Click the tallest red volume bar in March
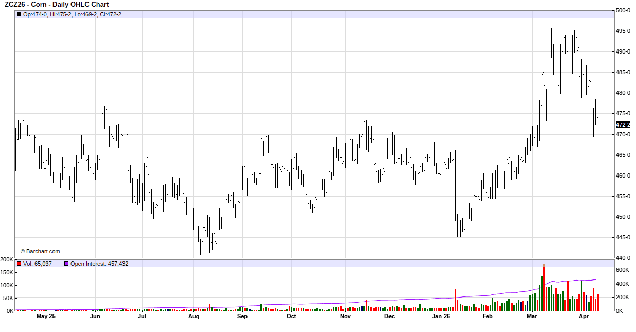Image resolution: width=636 pixels, height=332 pixels. tap(544, 288)
